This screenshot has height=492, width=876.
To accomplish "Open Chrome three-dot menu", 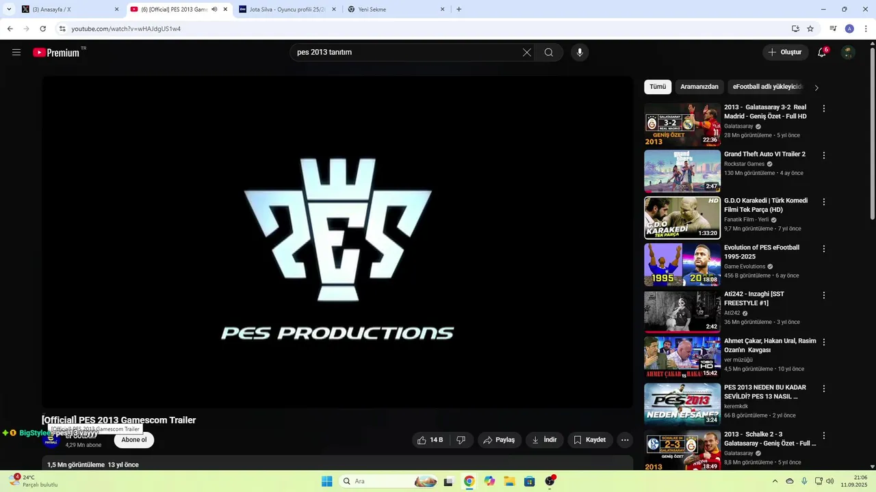I will pos(866,29).
